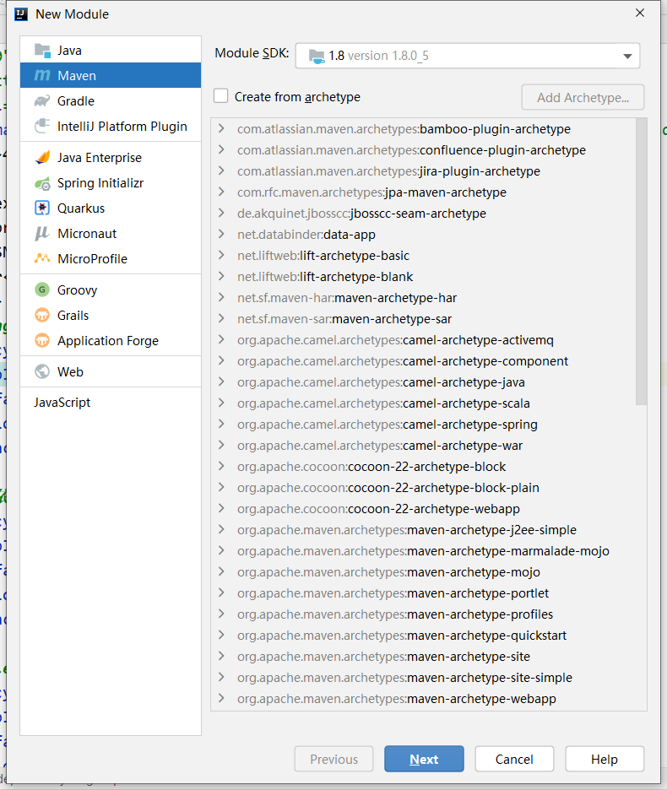The height and width of the screenshot is (790, 667).
Task: Expand cocoon-22-archetype-webapp node
Action: [x=221, y=509]
